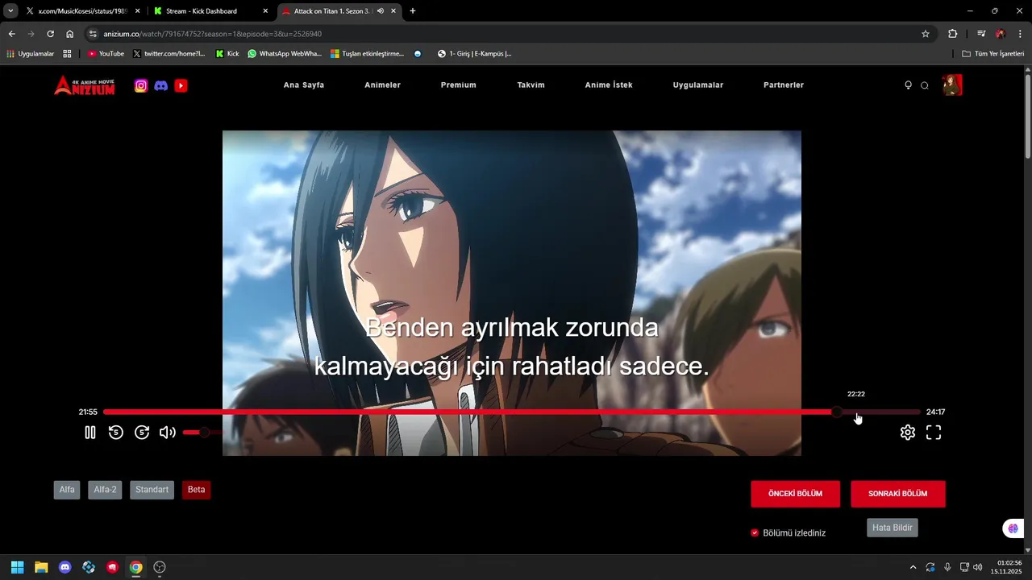Select the Alfa video source
The width and height of the screenshot is (1032, 580).
click(x=67, y=490)
